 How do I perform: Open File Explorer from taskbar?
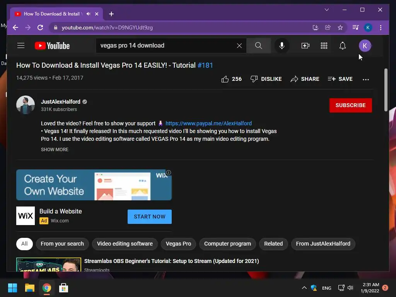coord(29,288)
